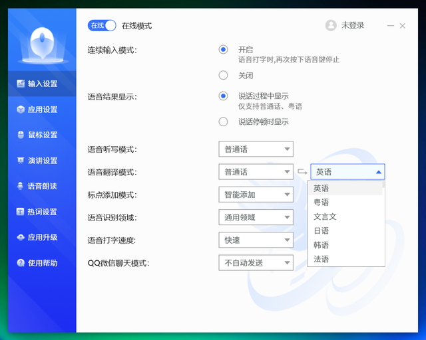This screenshot has width=426, height=340.
Task: Choose 日语 from the language list
Action: 345,230
